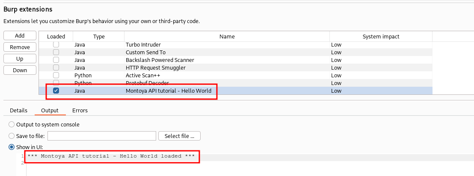Click the save file path field
Screen dimensions: 474x176
click(x=101, y=136)
